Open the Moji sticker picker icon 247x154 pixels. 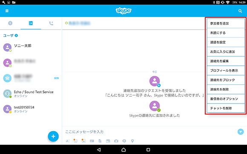click(x=83, y=141)
